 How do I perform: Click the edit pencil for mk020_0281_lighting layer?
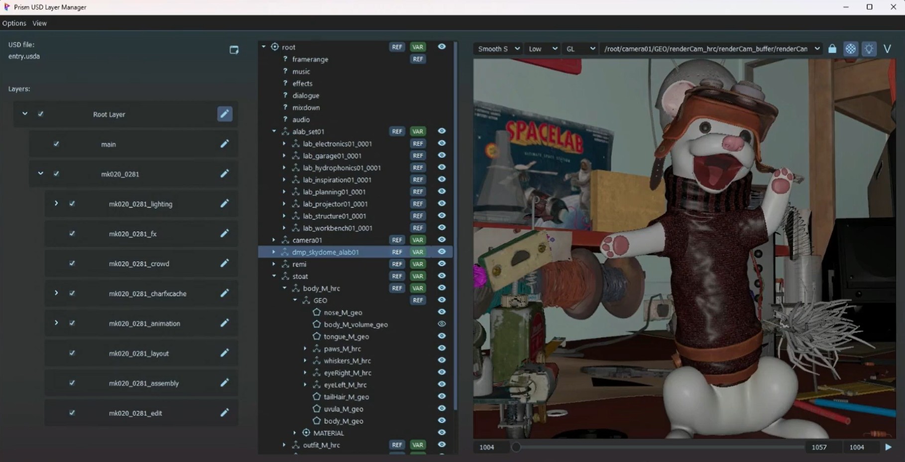pos(225,204)
